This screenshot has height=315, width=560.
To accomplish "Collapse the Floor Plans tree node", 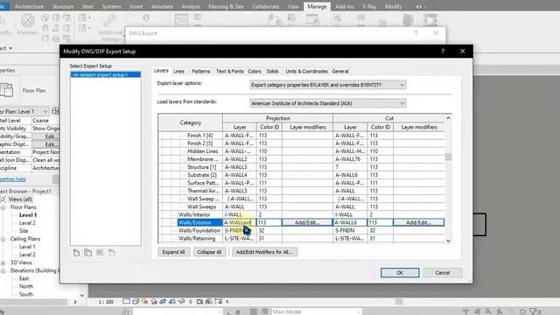I will point(3,207).
